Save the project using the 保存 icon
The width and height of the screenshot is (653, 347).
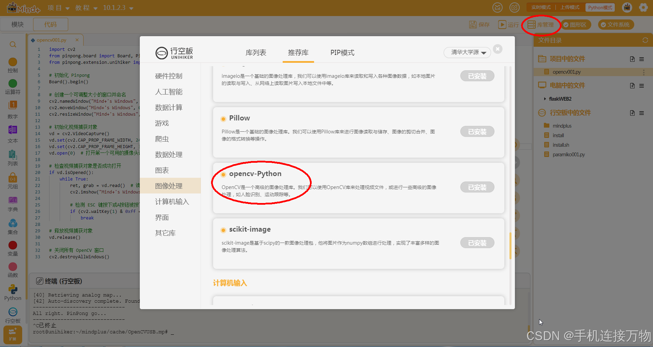pos(479,24)
